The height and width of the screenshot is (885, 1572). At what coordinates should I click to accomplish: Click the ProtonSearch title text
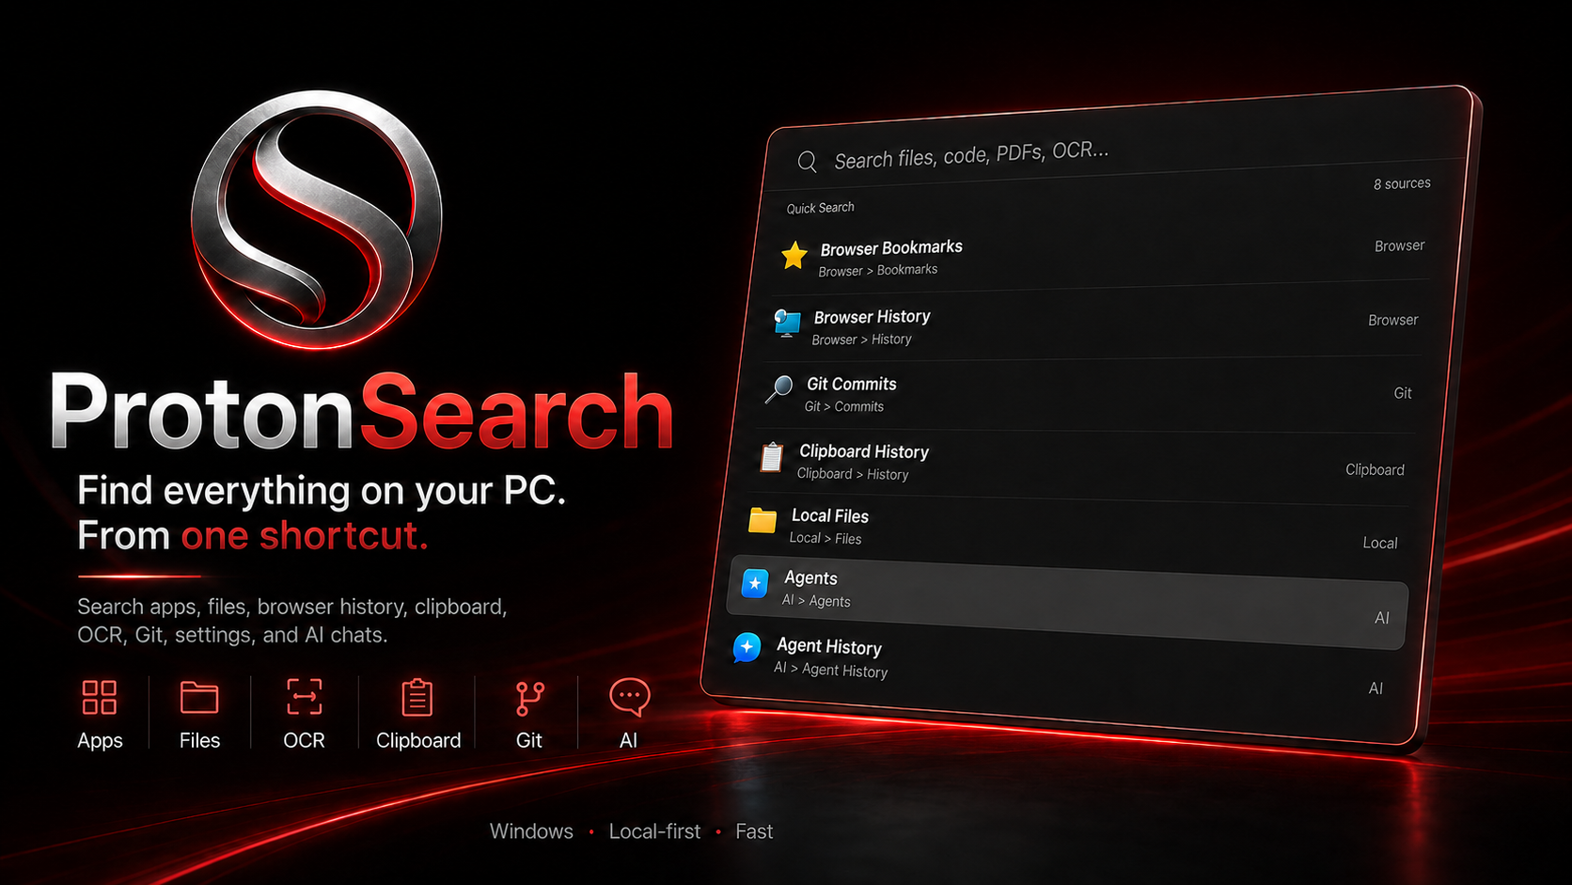pos(362,411)
